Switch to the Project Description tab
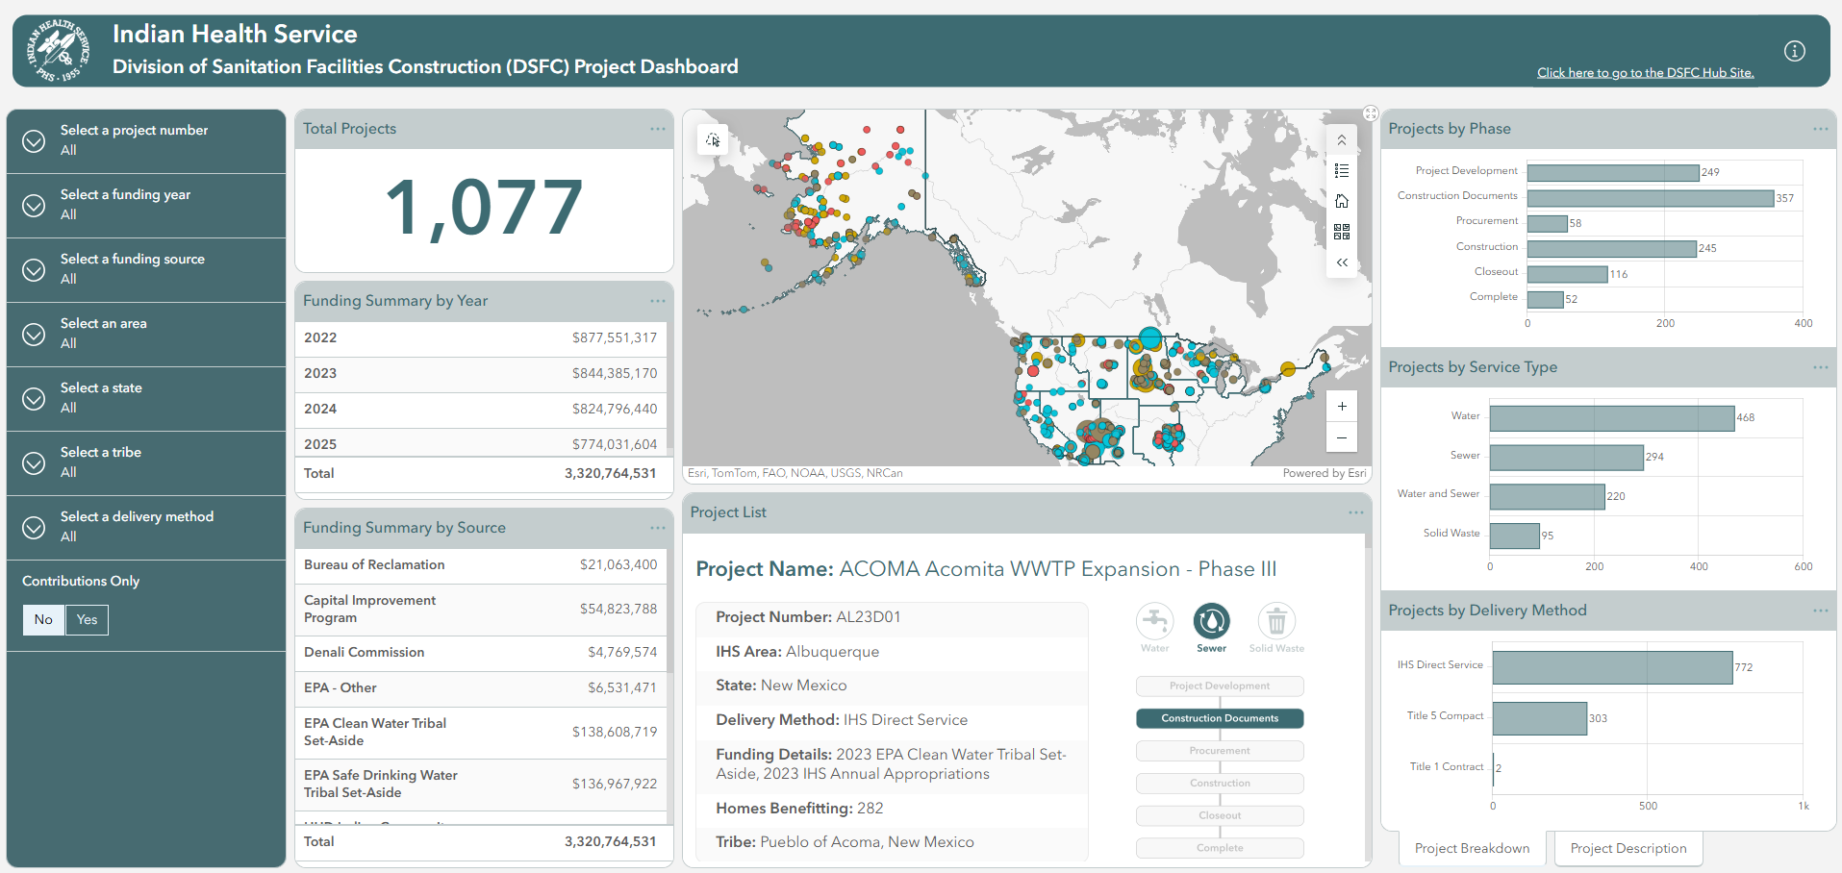 [1628, 848]
